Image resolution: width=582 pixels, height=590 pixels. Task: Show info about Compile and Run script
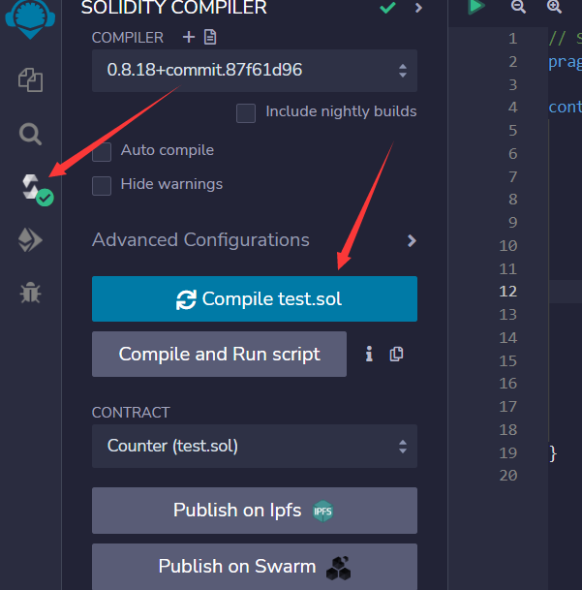point(370,354)
